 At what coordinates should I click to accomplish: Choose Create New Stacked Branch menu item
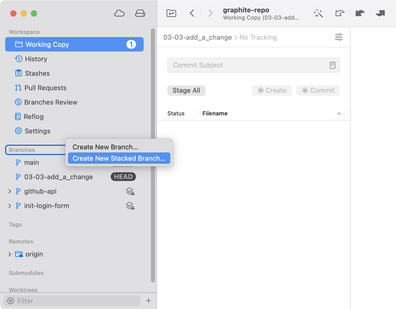tap(119, 158)
